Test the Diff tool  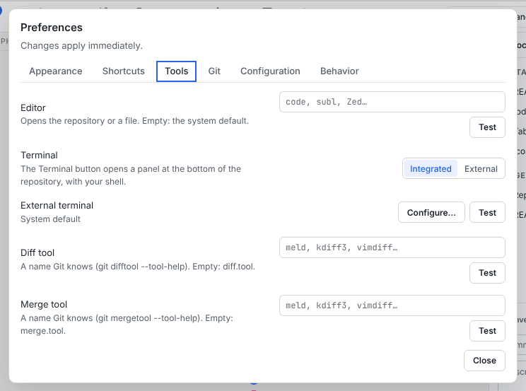(487, 273)
